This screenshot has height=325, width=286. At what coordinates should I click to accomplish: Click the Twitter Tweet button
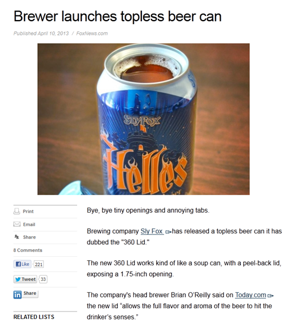(25, 279)
